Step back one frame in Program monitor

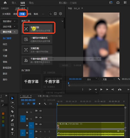tap(96, 90)
